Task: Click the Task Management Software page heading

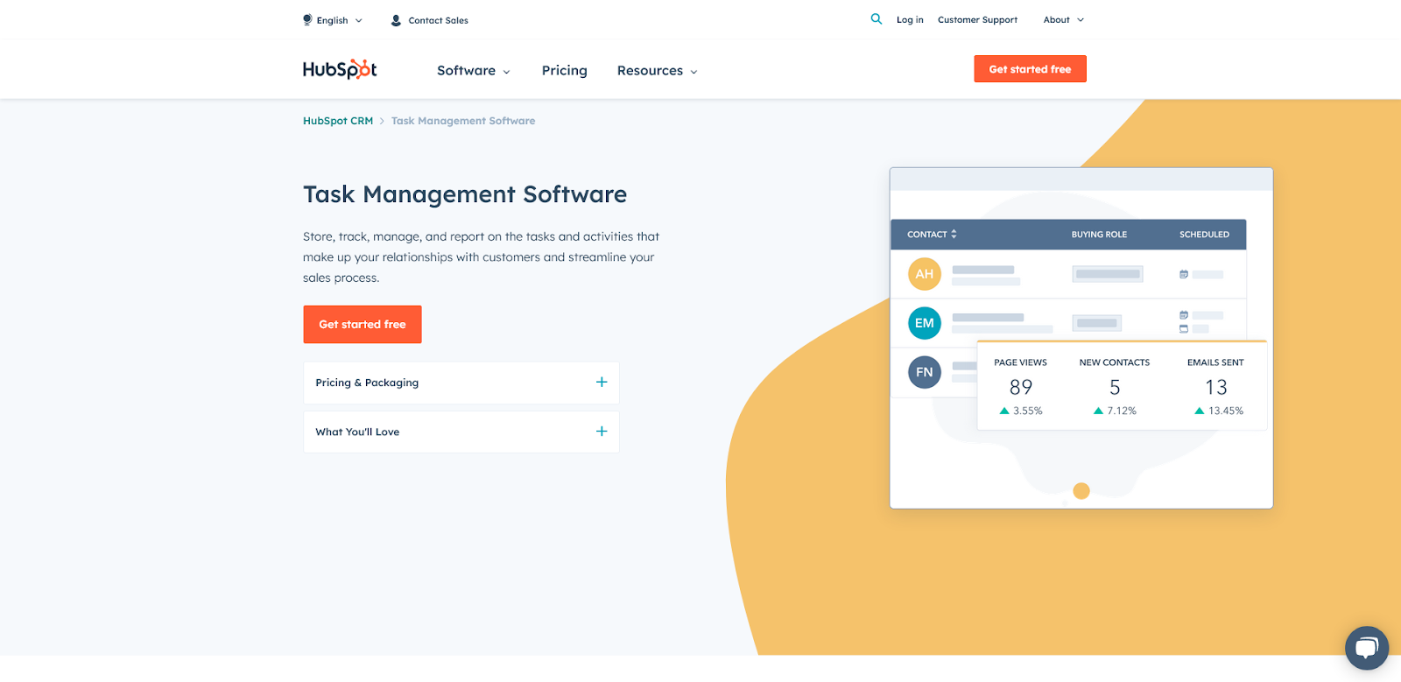Action: 465,194
